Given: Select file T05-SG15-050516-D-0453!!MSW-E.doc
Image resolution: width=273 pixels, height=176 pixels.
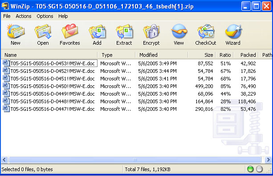Looking at the screenshot, I should [x=53, y=63].
